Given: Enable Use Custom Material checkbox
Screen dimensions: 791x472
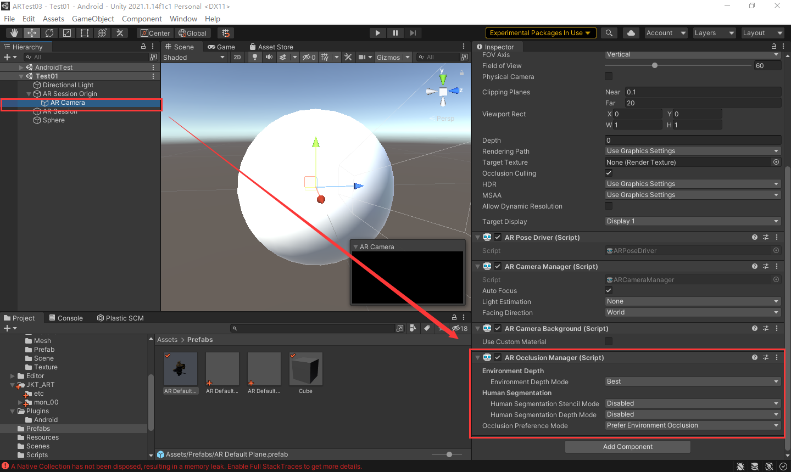Looking at the screenshot, I should pyautogui.click(x=608, y=341).
